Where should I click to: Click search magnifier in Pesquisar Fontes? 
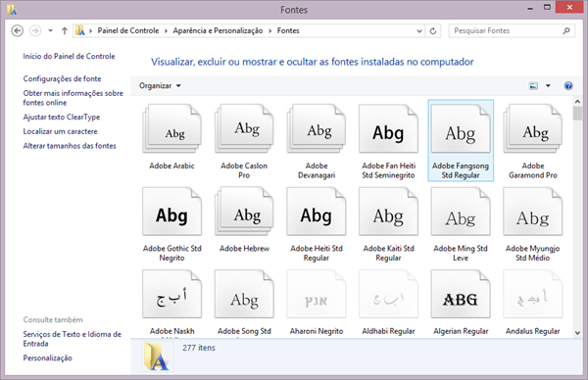[566, 30]
